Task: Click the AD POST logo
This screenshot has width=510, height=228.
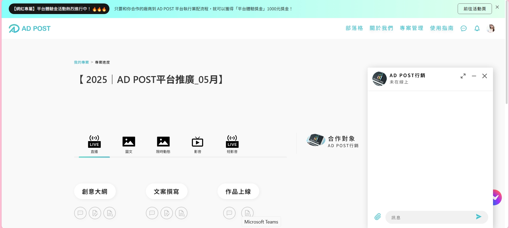Action: click(x=29, y=28)
